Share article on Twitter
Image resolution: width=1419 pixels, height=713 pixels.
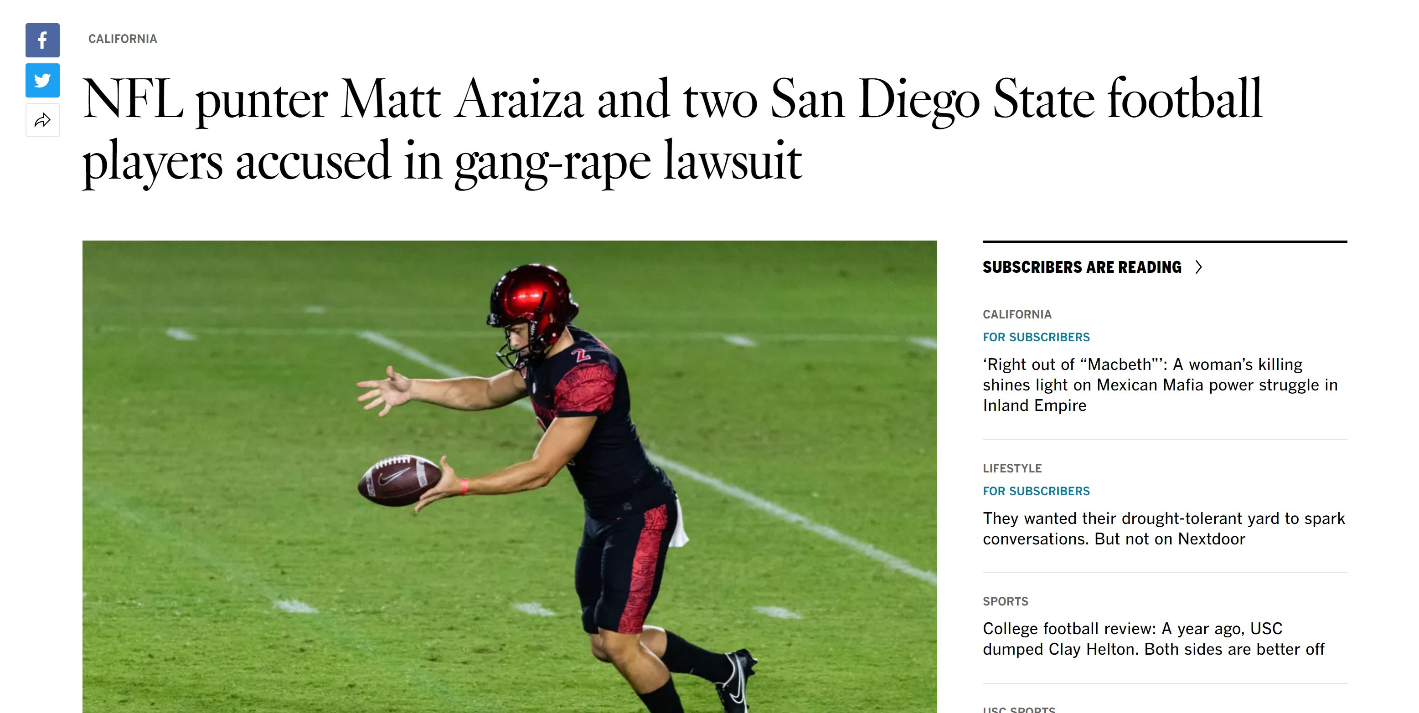pyautogui.click(x=42, y=80)
